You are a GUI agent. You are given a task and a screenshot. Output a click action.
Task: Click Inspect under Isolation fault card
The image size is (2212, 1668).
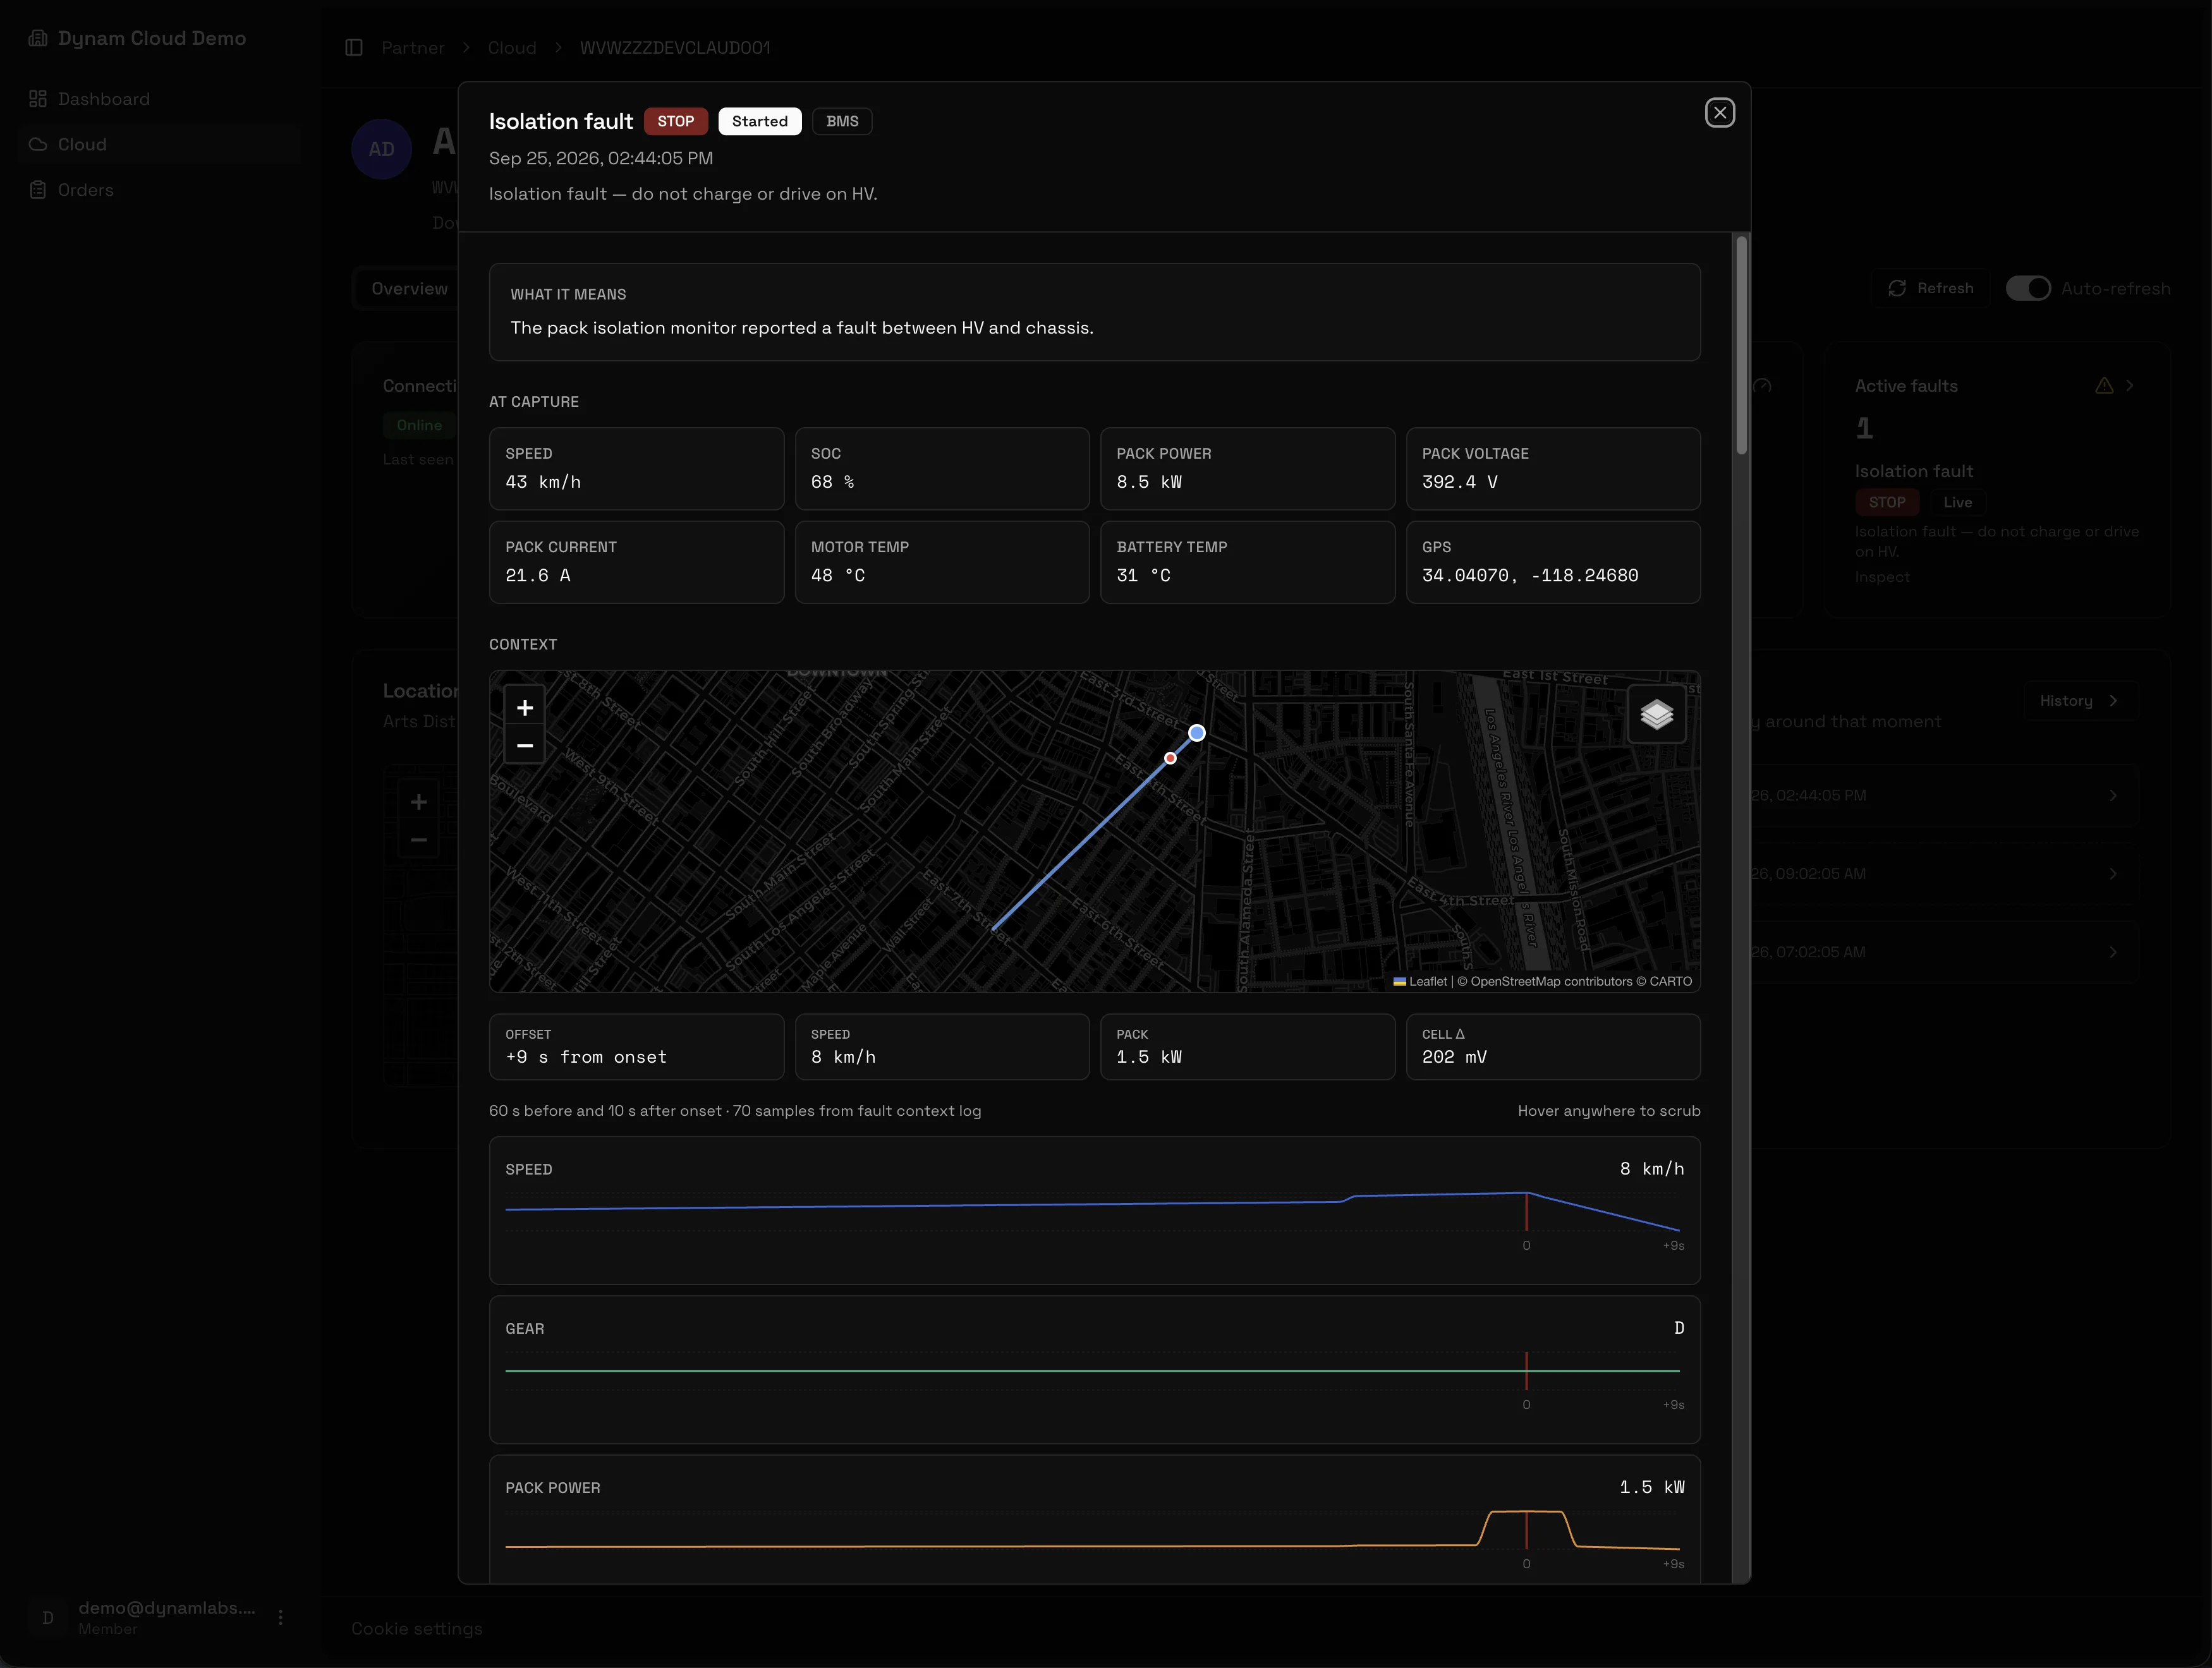click(1881, 577)
